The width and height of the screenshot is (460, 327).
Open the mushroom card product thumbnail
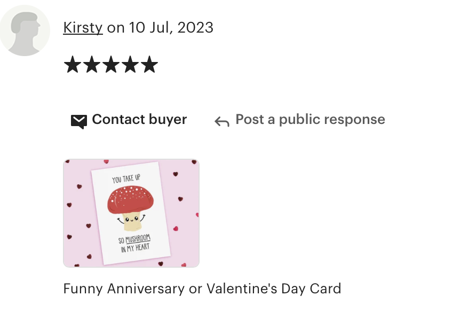[131, 213]
